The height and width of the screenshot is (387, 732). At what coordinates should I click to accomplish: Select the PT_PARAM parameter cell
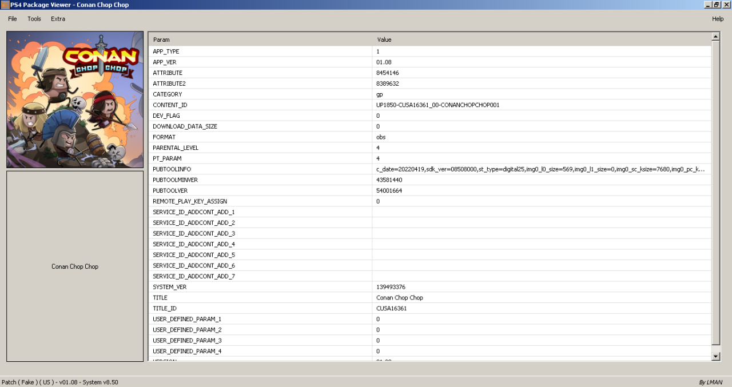pyautogui.click(x=260, y=158)
